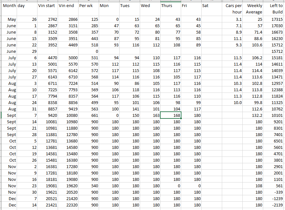Click the Cars per hour value 3.1
285x210 pixels.
232,20
